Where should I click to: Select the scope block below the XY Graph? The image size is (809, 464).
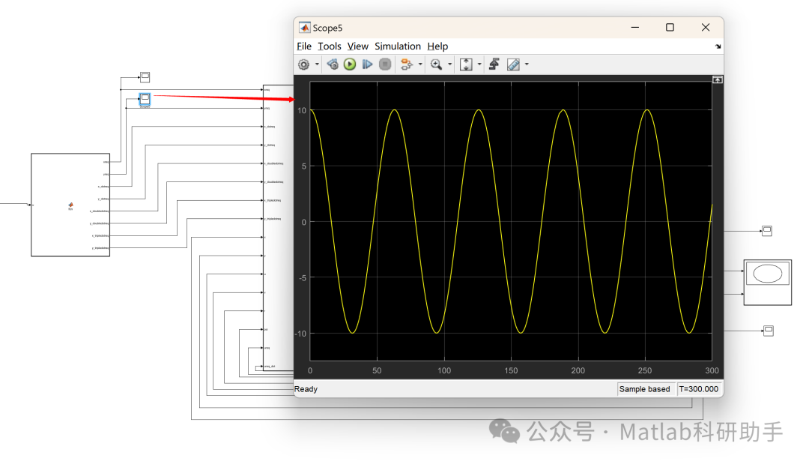[769, 331]
